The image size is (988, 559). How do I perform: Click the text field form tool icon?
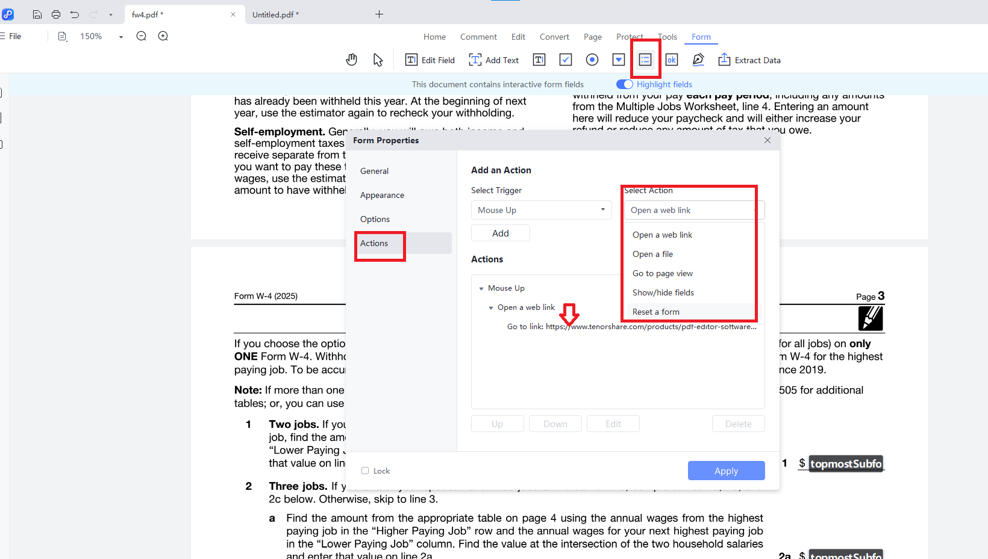tap(539, 60)
